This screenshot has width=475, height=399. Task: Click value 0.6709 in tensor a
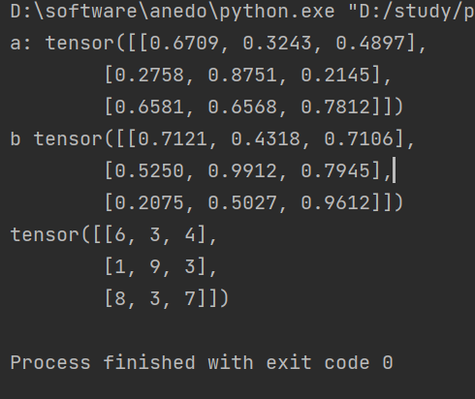pyautogui.click(x=184, y=44)
